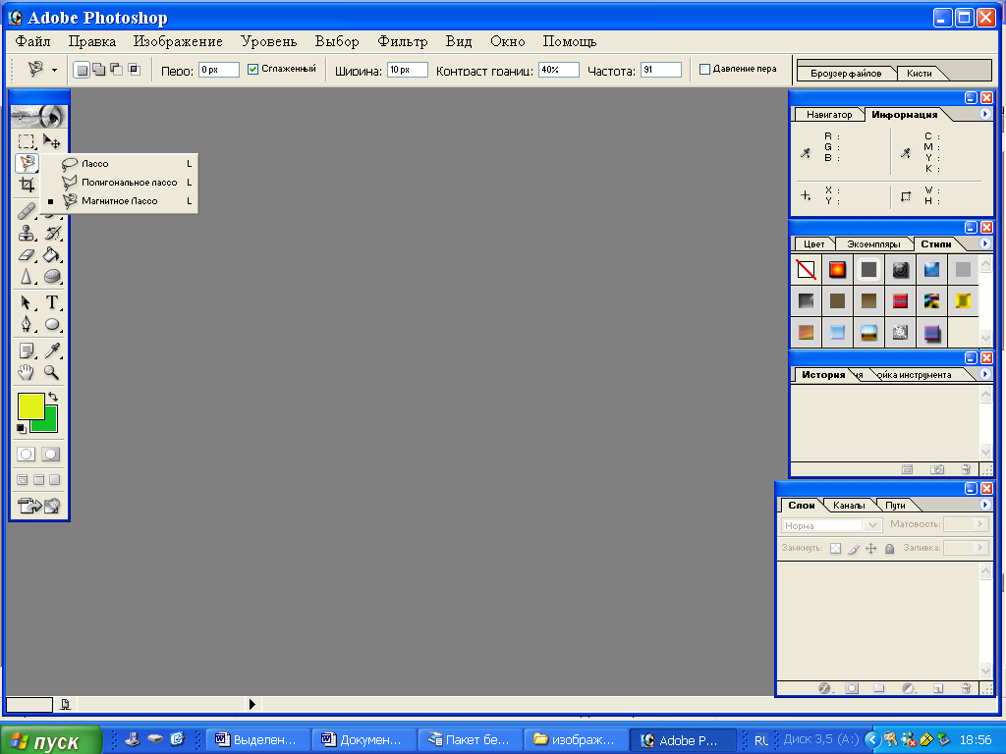Viewport: 1006px width, 754px height.
Task: Open Стили panel flyout menu arrow
Action: 984,243
